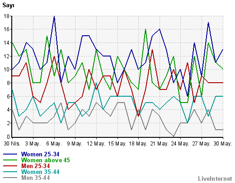
Task: Click the 14 value on the y-axis
Action: point(7,43)
